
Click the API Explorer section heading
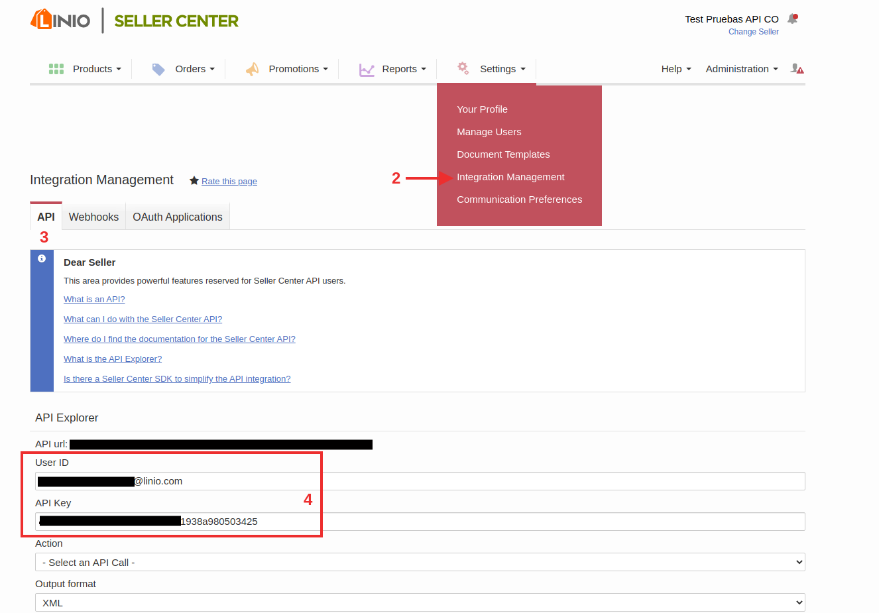point(66,418)
